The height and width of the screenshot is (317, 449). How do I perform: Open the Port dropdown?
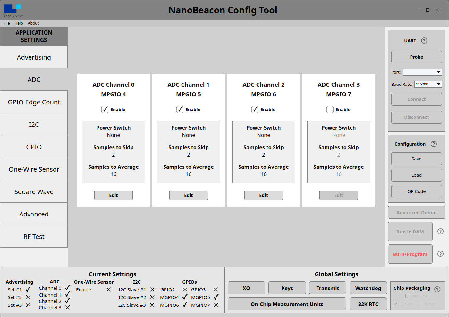pos(439,72)
